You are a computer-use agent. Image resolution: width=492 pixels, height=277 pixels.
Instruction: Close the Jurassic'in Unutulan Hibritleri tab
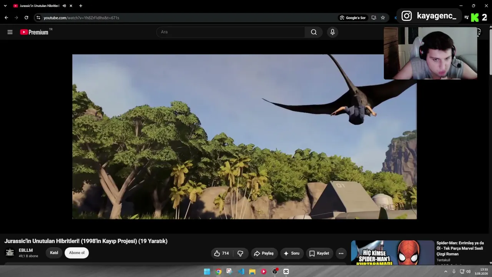[x=71, y=6]
